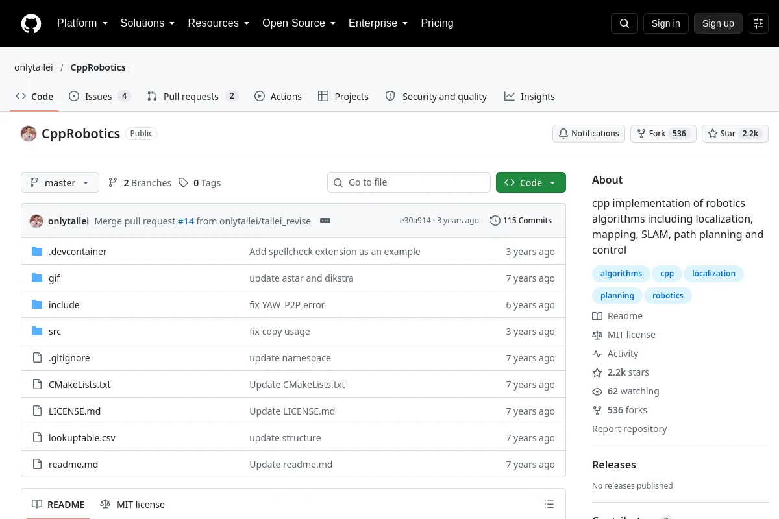Open Security and quality tab

[x=436, y=96]
